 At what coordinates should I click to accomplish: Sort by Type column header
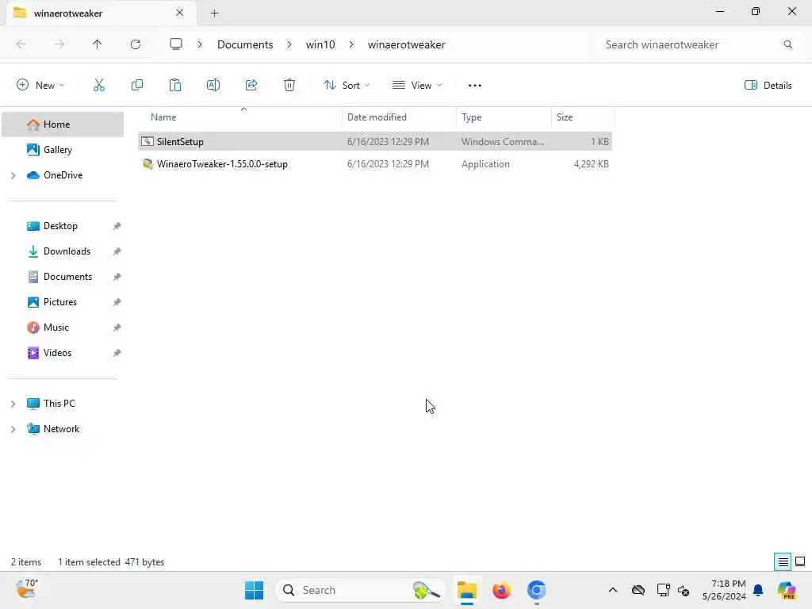[x=504, y=117]
